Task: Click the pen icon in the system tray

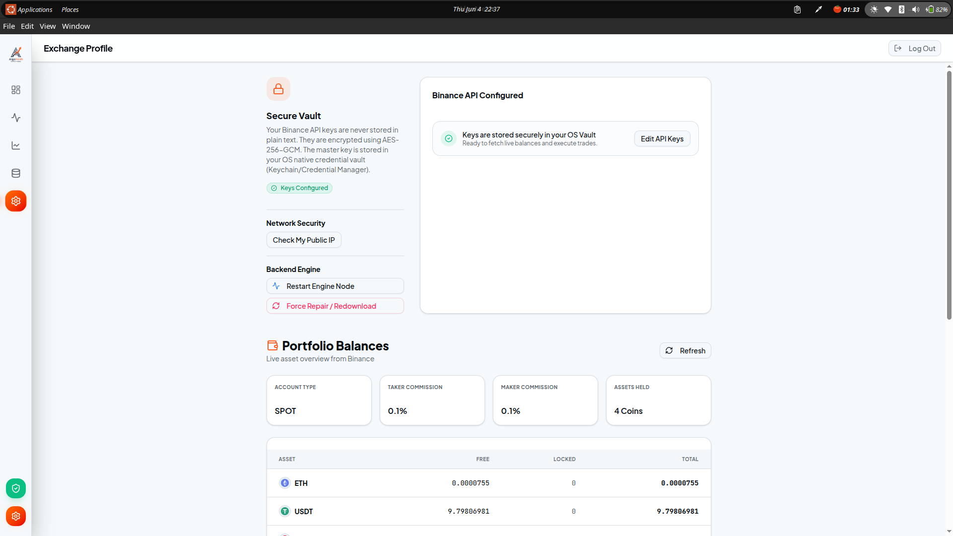Action: 818,9
